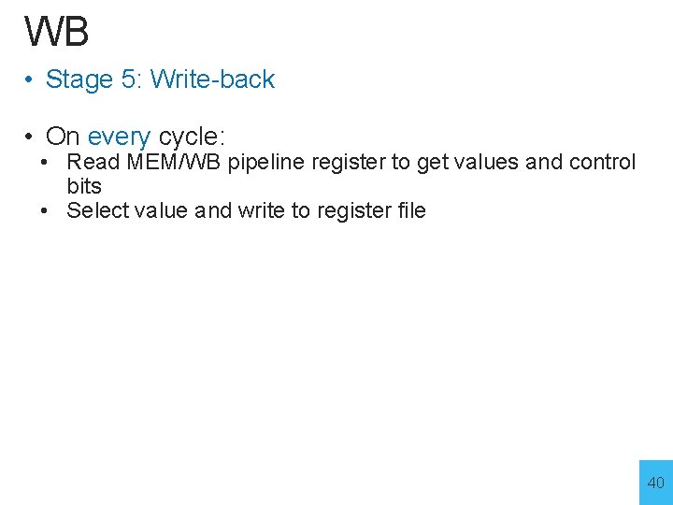Click the word "On" in second bullet

coord(63,137)
